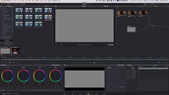This screenshot has height=95, width=169.
Task: Open the Scopes palette
Action: tap(163, 63)
